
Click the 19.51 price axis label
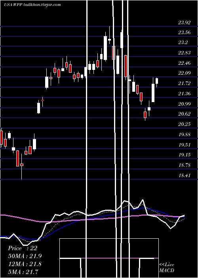[x=185, y=145]
